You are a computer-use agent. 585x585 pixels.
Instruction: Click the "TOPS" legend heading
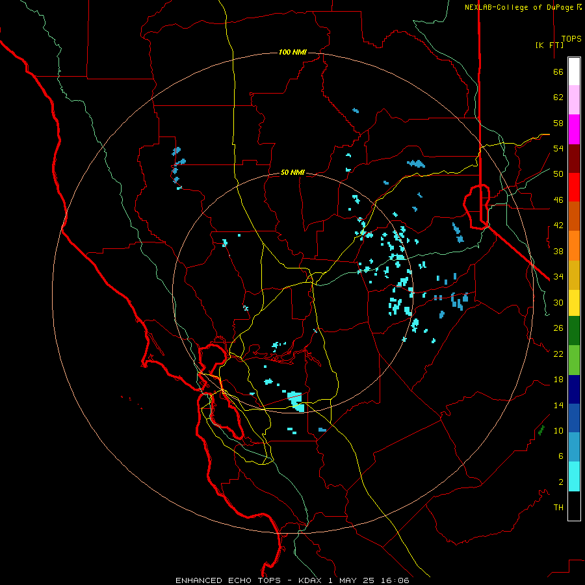pos(571,38)
